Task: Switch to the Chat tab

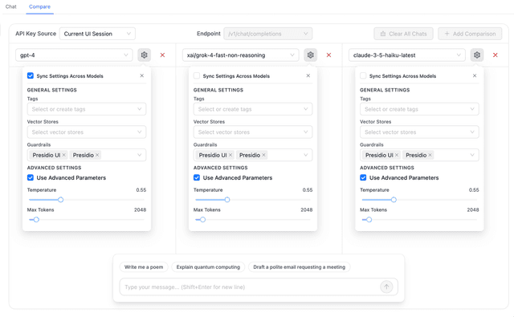Action: pos(10,6)
